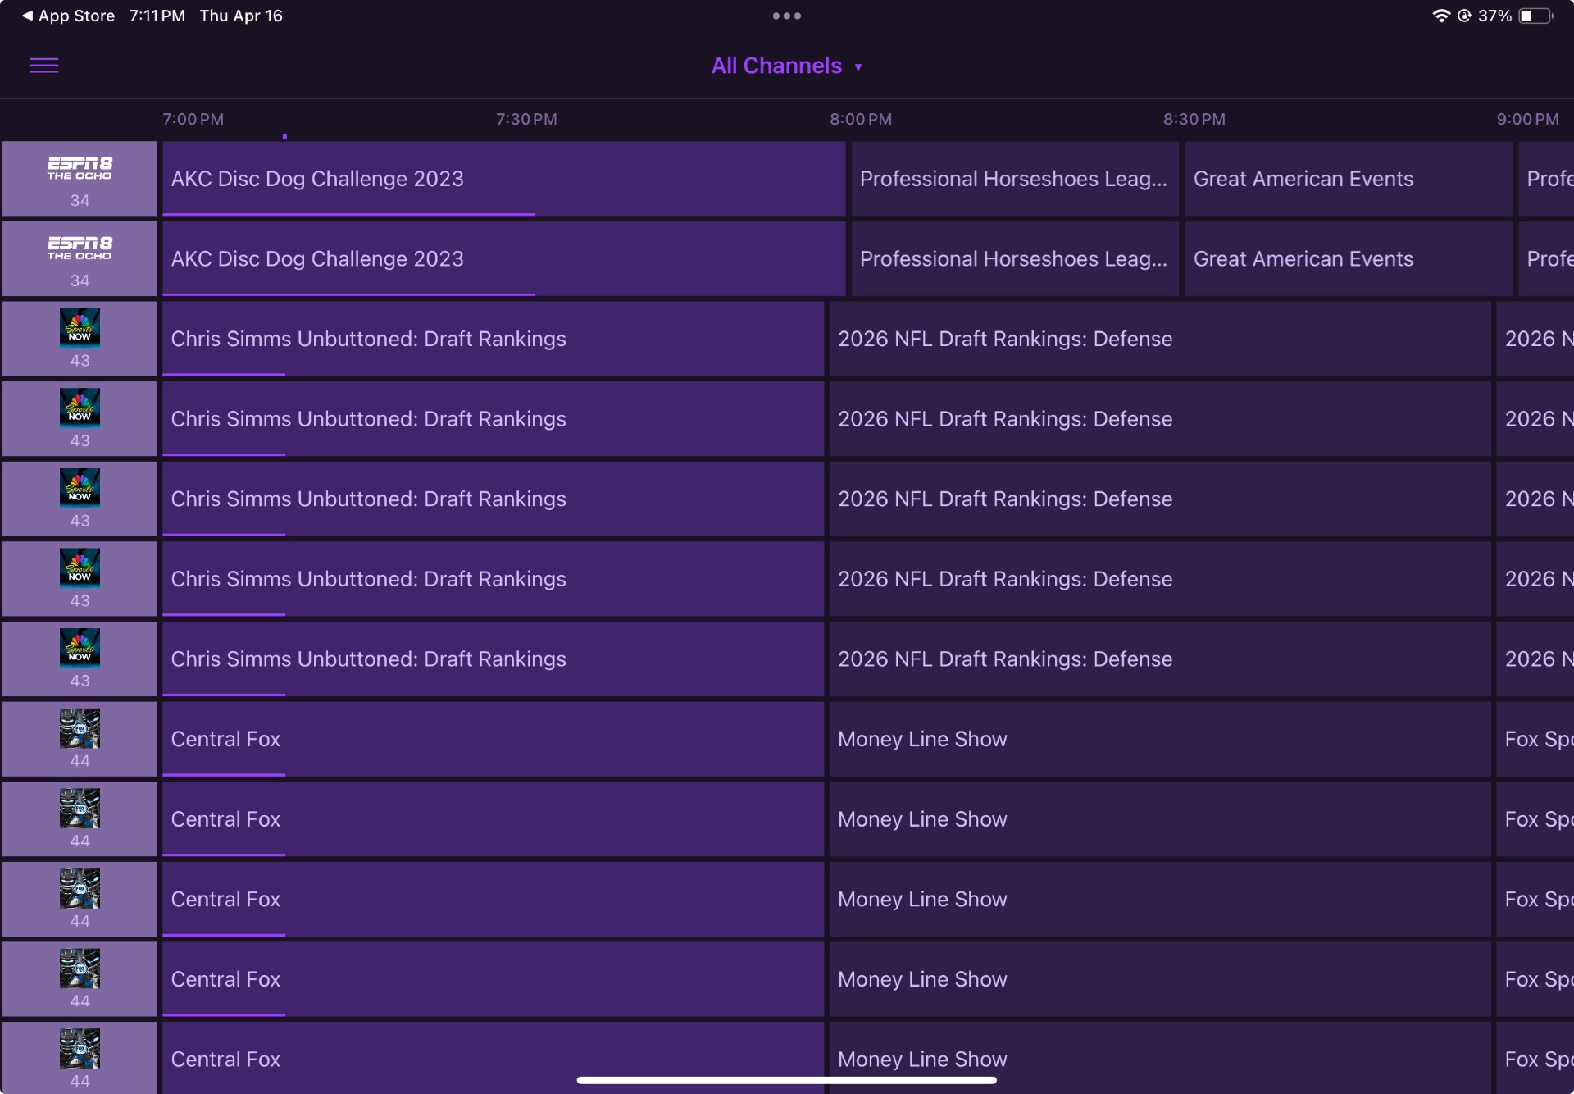Tap the first ESPN8 The Ocho channel logo

(80, 168)
